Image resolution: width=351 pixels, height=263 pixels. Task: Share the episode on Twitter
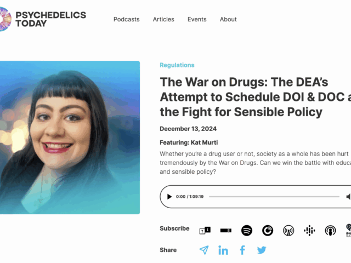[262, 250]
